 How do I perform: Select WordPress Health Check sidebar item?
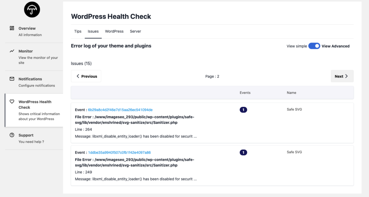click(x=34, y=110)
